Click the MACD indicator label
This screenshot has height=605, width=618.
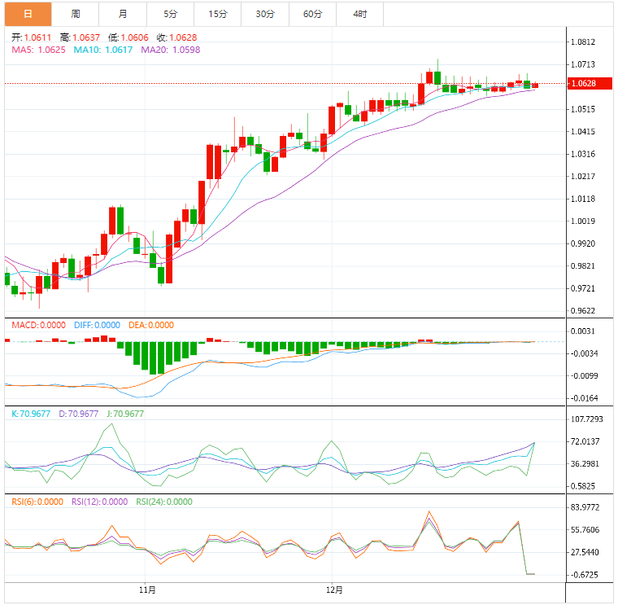pyautogui.click(x=38, y=325)
